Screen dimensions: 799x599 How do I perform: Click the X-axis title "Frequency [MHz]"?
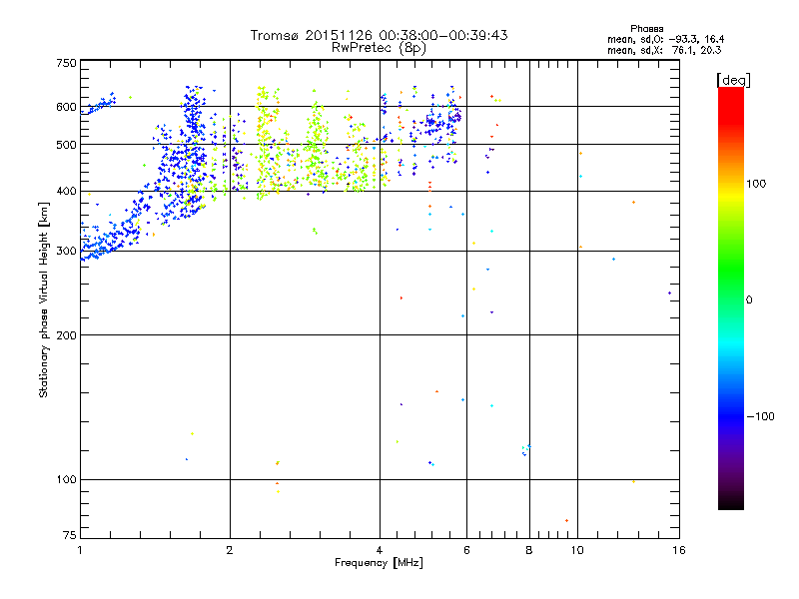click(379, 563)
